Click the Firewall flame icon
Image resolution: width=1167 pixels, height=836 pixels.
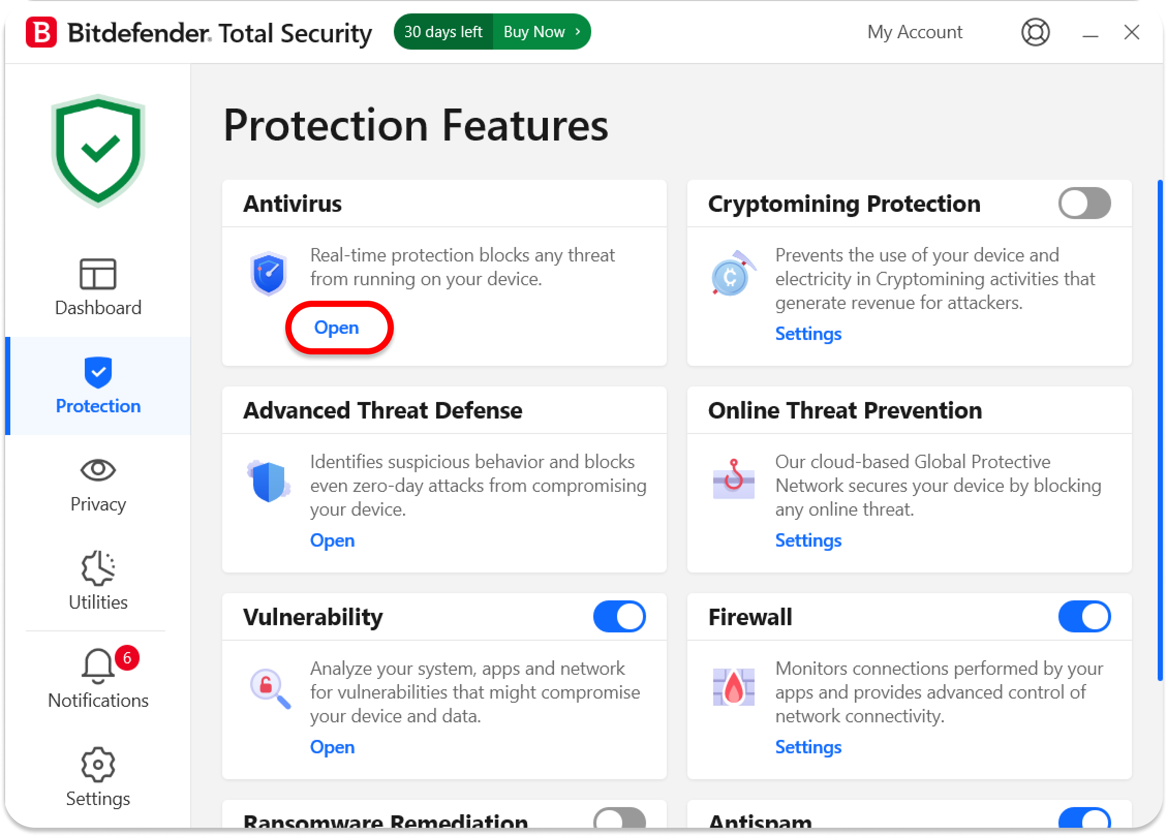pos(733,687)
